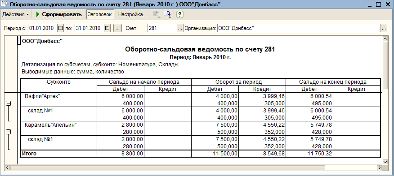Select the total credit 8 549,68
Screen dimensions: 394x176
(274, 154)
